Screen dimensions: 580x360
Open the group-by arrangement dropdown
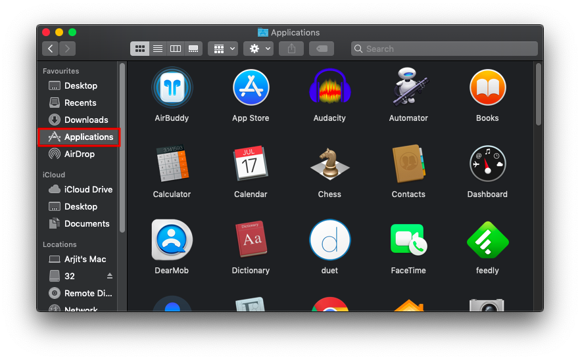[223, 49]
